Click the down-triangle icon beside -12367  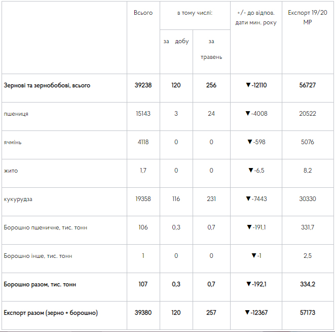pyautogui.click(x=247, y=312)
